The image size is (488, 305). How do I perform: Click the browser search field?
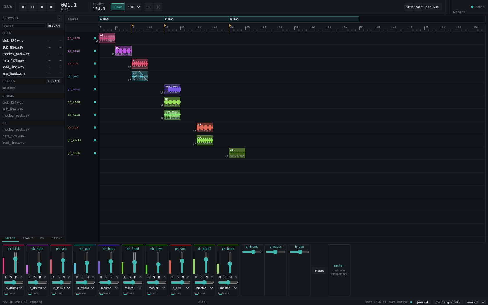(x=24, y=26)
